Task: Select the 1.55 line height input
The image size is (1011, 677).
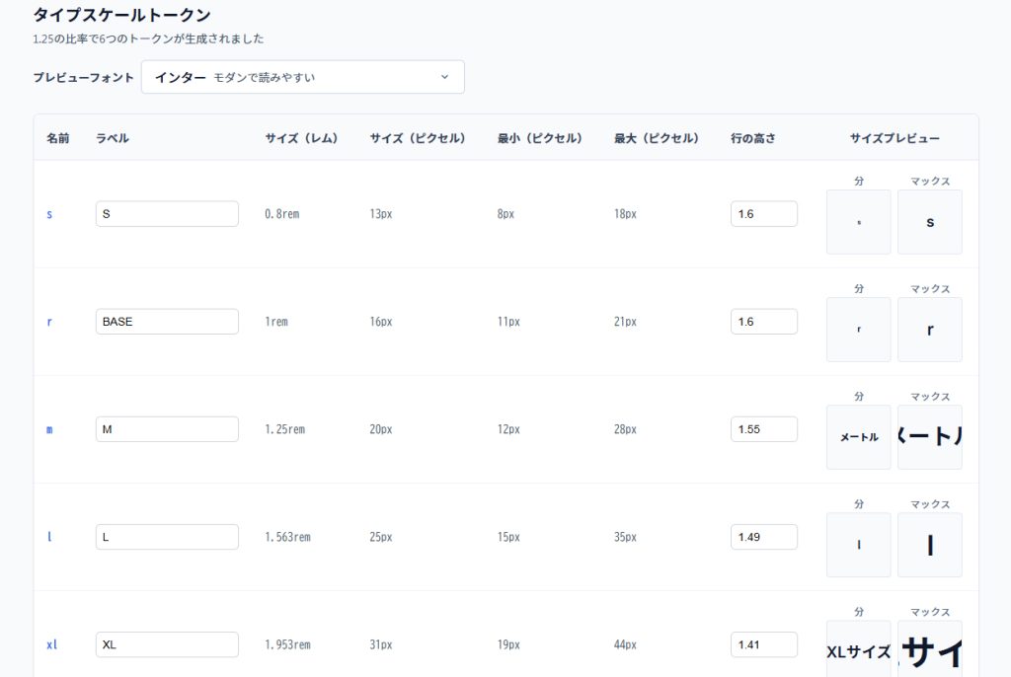Action: click(763, 429)
